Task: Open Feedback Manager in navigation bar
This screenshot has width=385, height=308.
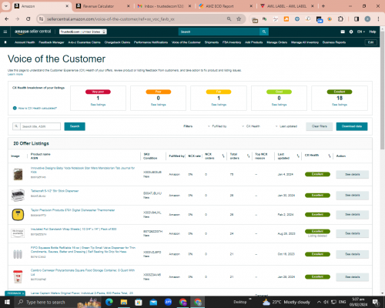Action: (x=52, y=42)
